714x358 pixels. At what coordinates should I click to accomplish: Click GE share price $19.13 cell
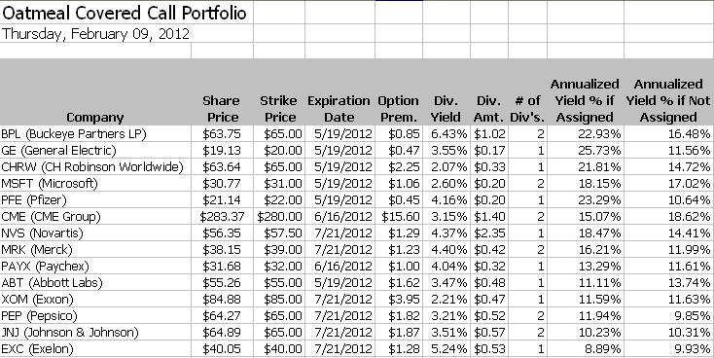[222, 151]
